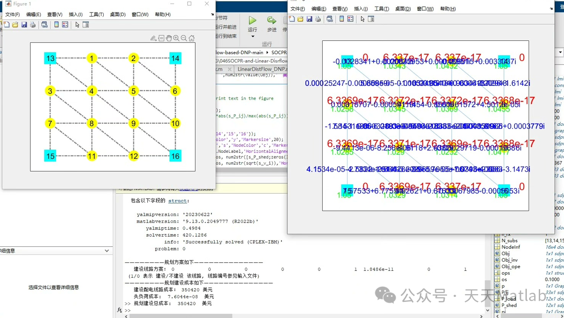Click data tips icon above Figure 1 axes

161,38
